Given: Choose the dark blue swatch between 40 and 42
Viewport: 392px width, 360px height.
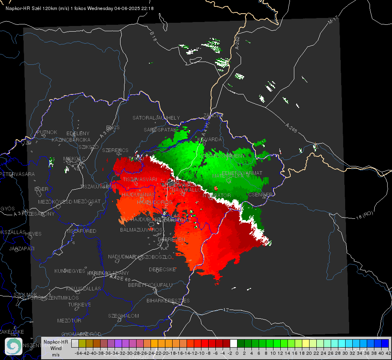Looking at the screenshot, I should (x=385, y=343).
